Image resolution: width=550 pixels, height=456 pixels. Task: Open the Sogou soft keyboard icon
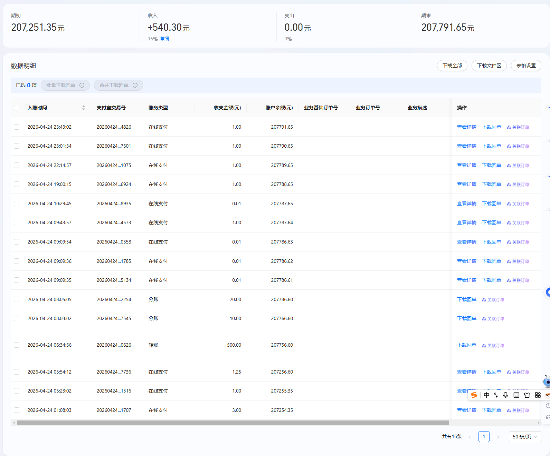pos(516,395)
